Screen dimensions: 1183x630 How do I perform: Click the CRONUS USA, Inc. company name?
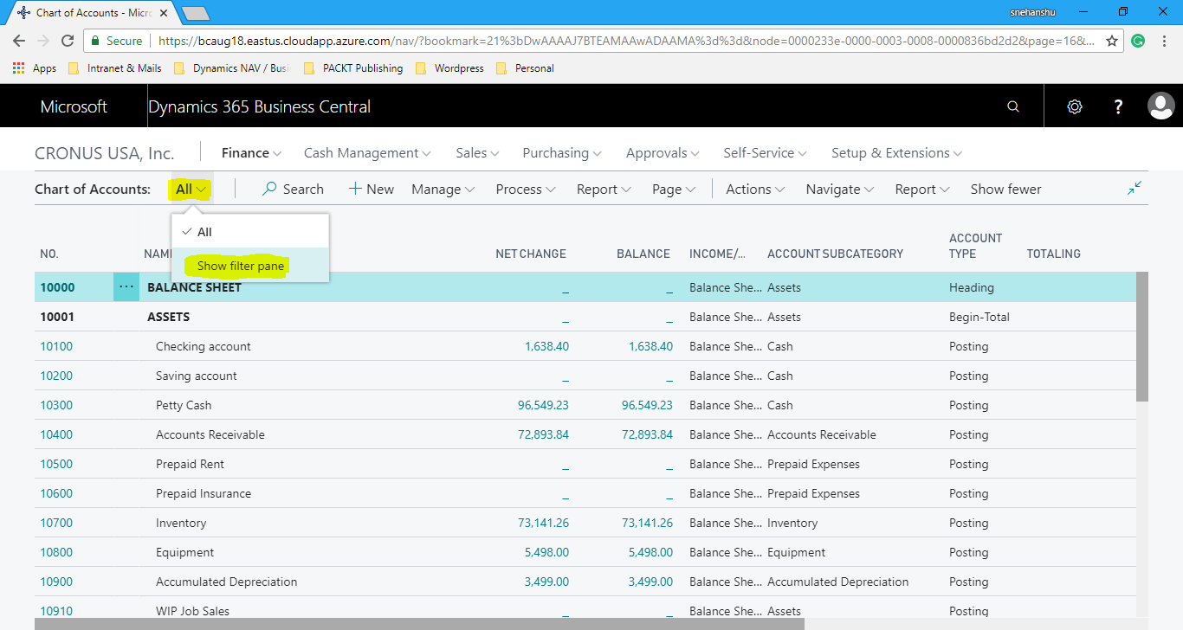[x=104, y=152]
